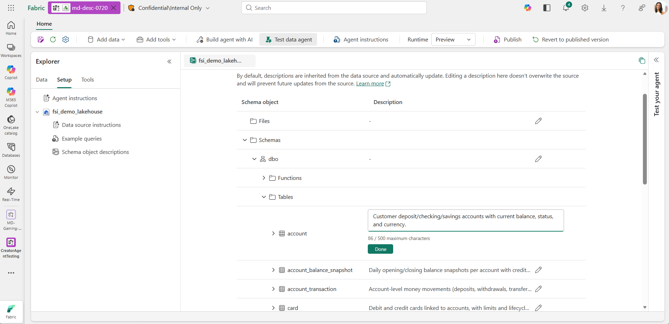Open Real-Time hub
This screenshot has height=324, width=669.
(x=11, y=194)
